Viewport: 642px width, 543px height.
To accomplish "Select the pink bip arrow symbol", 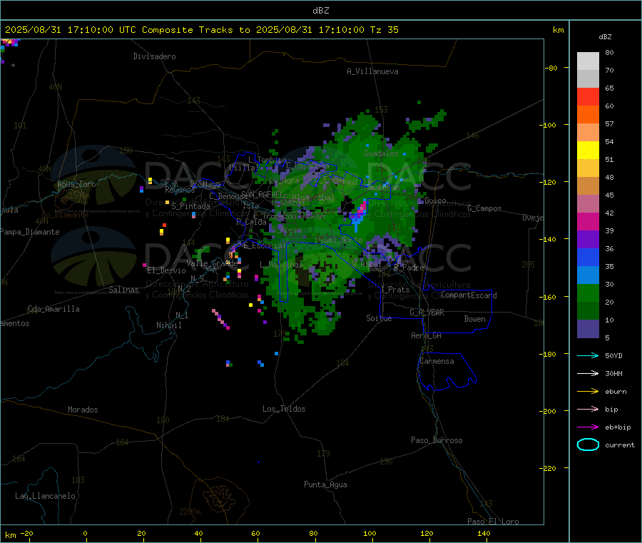I will click(588, 409).
